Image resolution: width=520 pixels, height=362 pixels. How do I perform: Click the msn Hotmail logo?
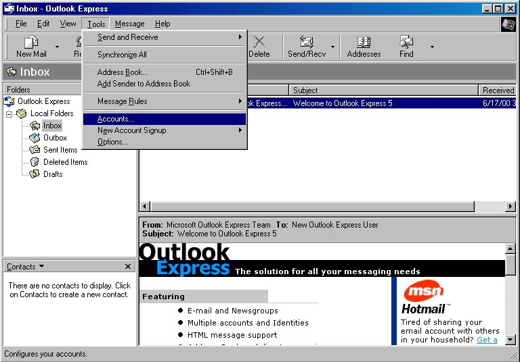pyautogui.click(x=425, y=296)
